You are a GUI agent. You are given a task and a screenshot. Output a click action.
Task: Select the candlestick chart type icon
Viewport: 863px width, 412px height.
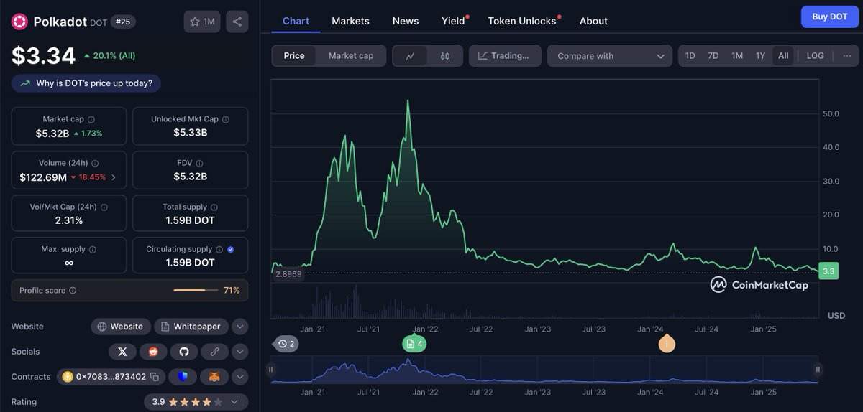[445, 56]
